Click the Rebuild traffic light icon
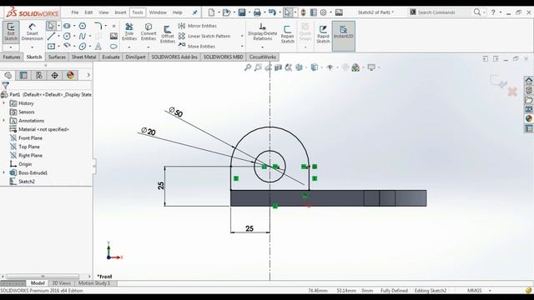Screen dimensions: 534x300 [x=303, y=12]
